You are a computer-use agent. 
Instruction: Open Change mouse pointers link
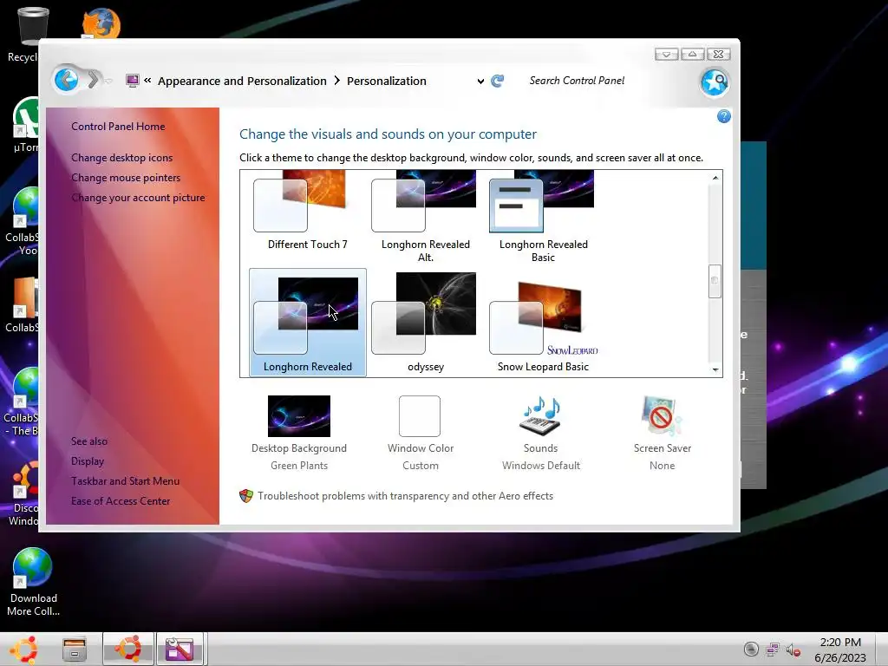[126, 178]
